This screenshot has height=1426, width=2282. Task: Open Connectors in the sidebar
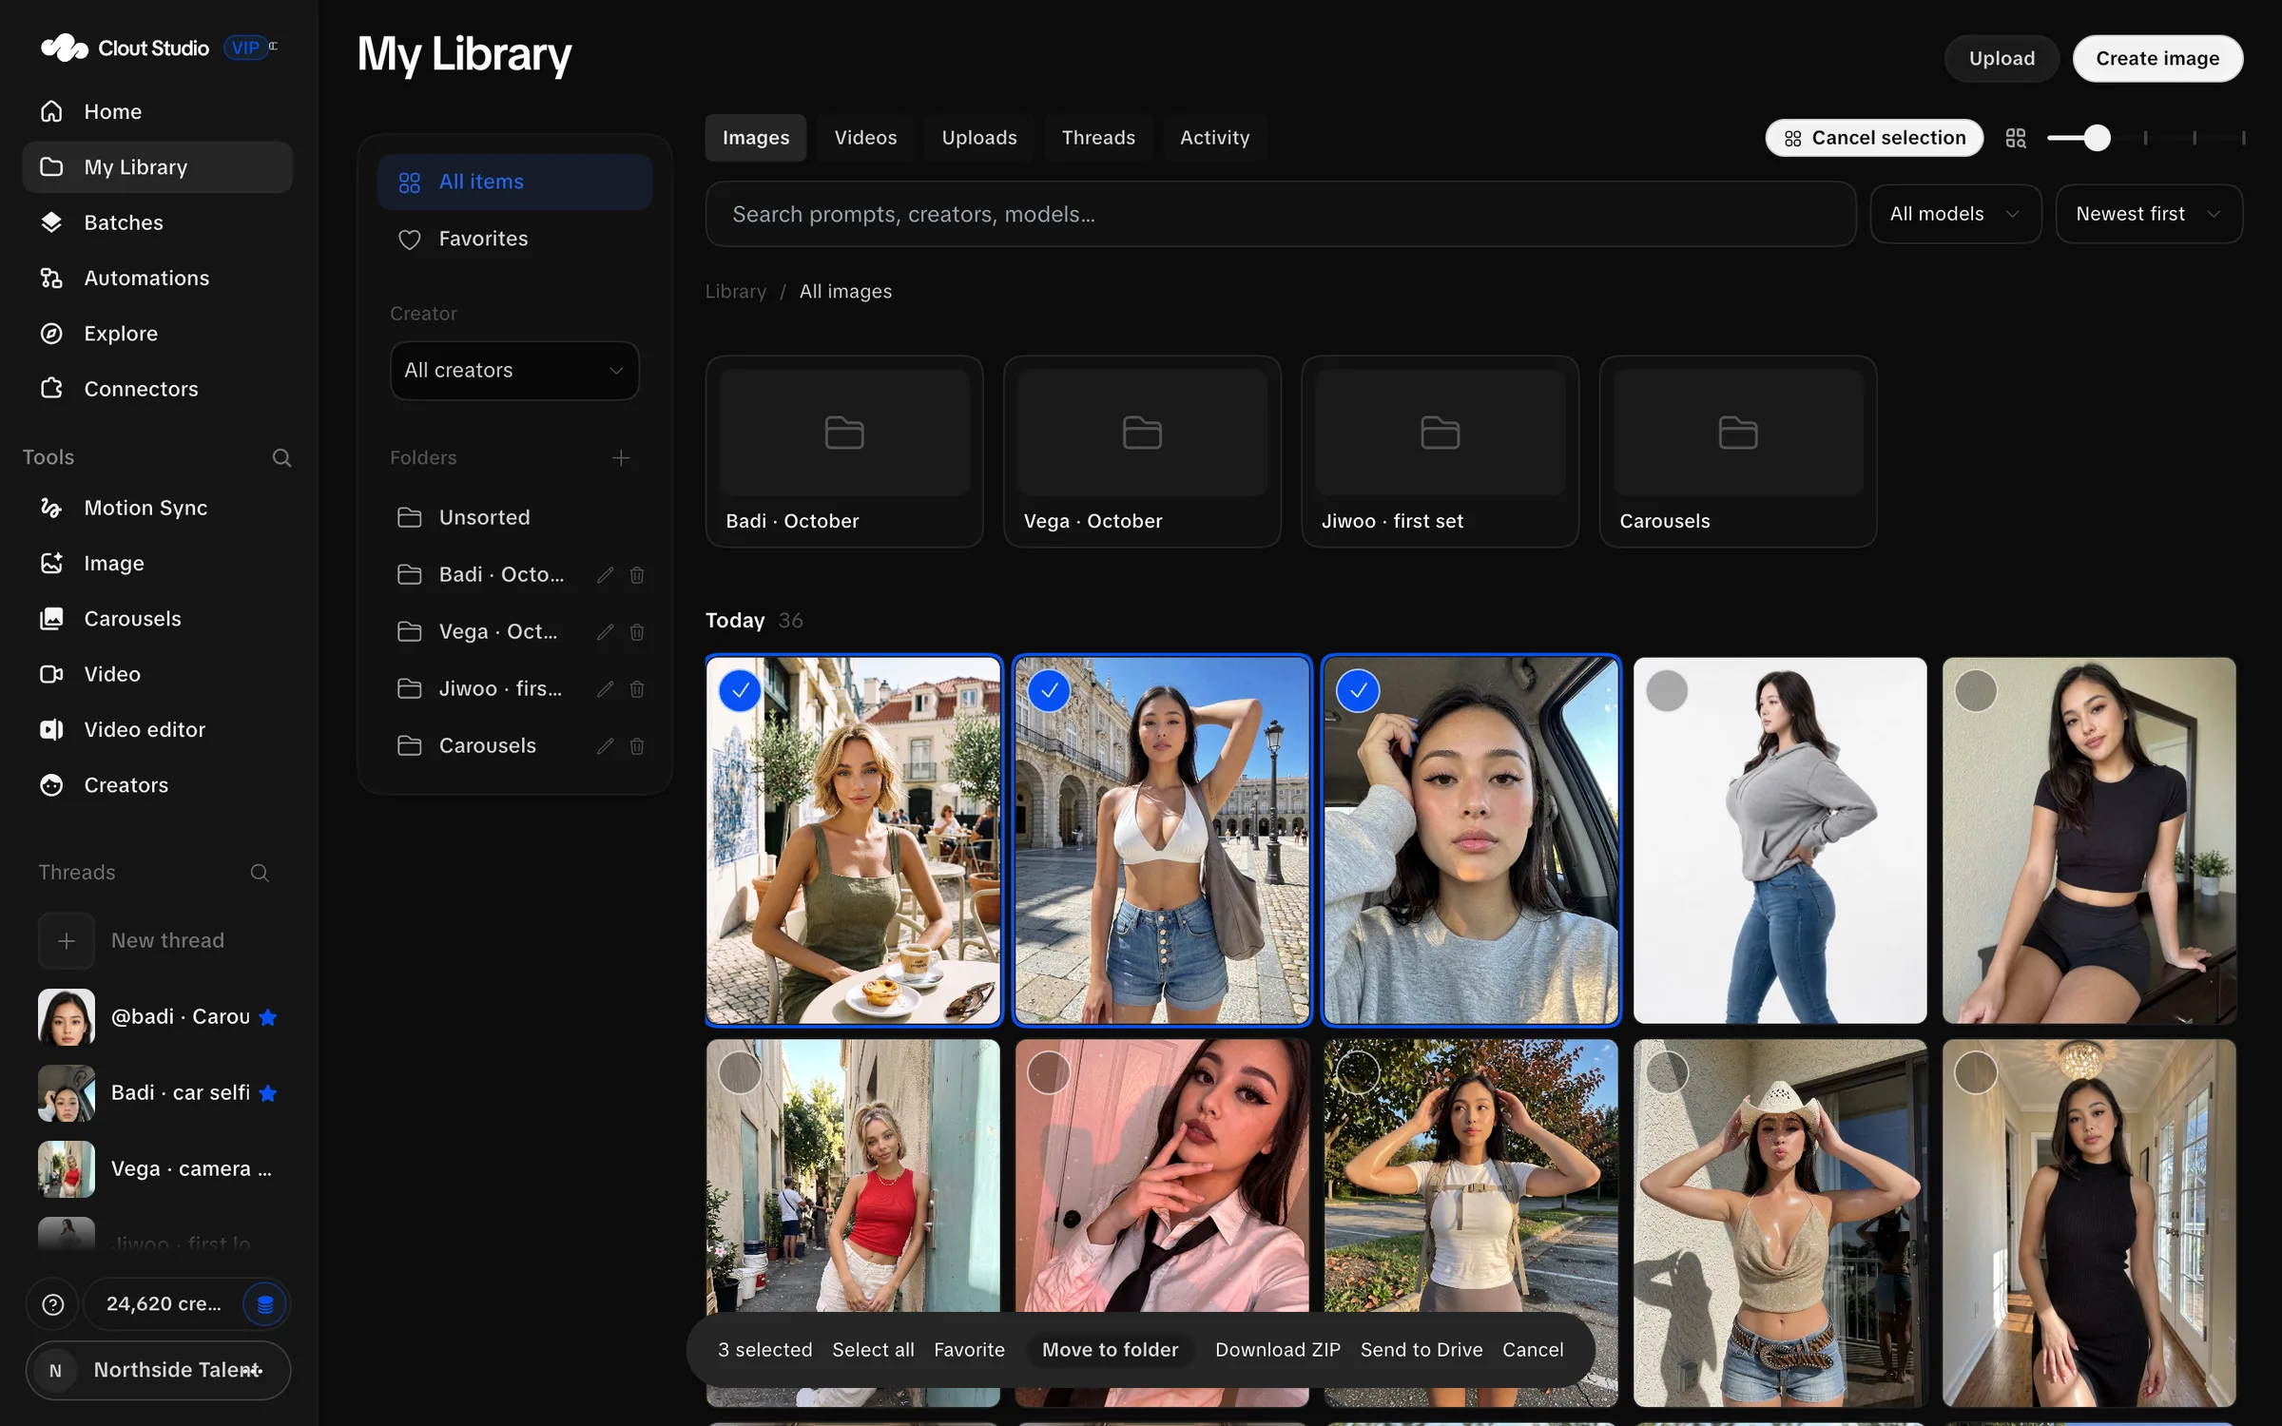tap(157, 389)
